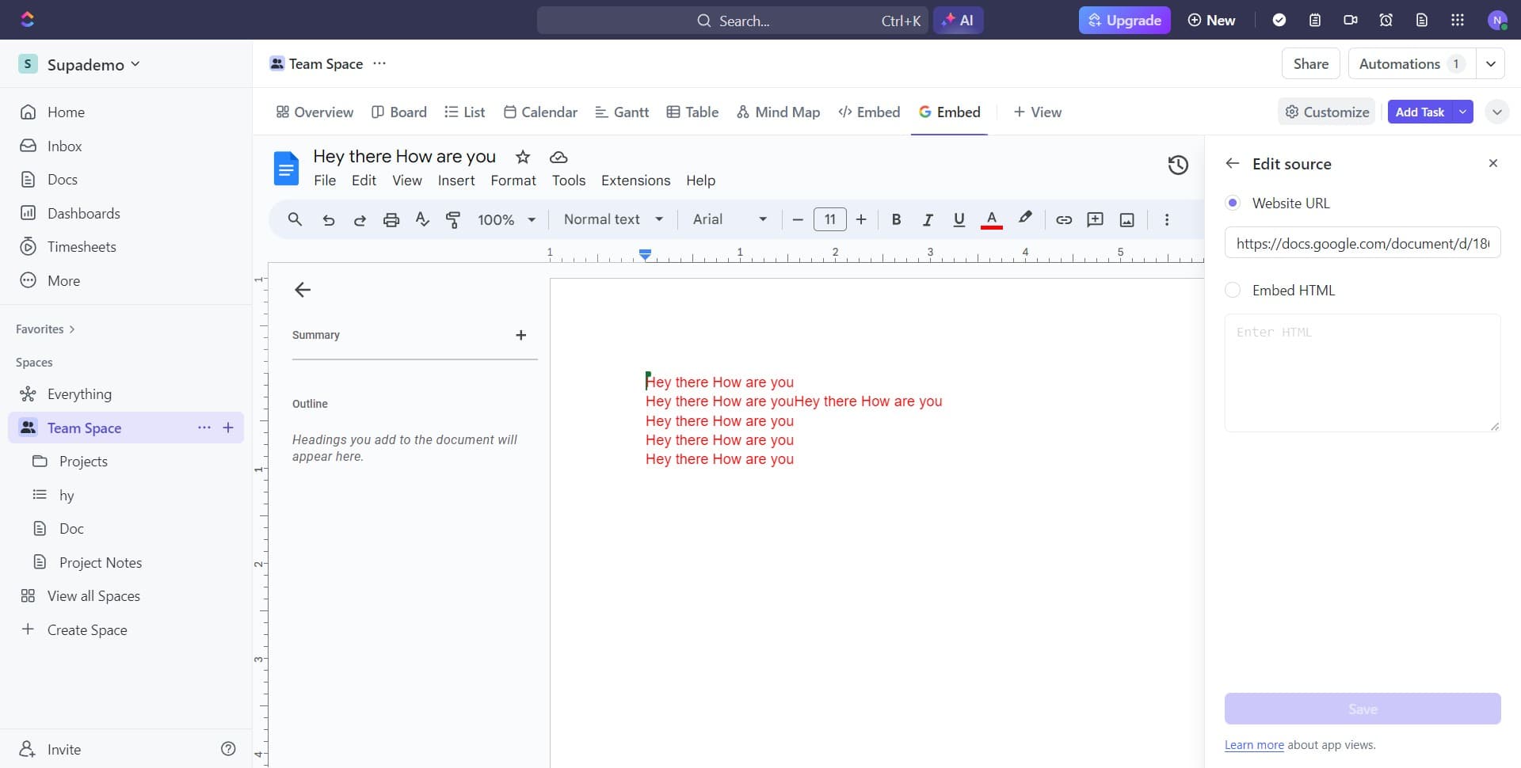Star the document title
1521x768 pixels.
[x=522, y=157]
